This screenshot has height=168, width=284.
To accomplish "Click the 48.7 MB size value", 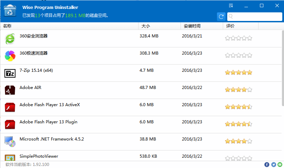I will coord(148,88).
